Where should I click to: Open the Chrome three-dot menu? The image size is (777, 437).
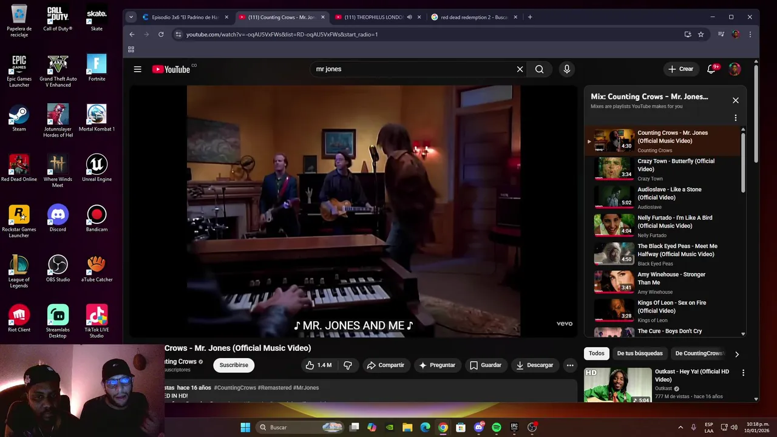pos(750,35)
